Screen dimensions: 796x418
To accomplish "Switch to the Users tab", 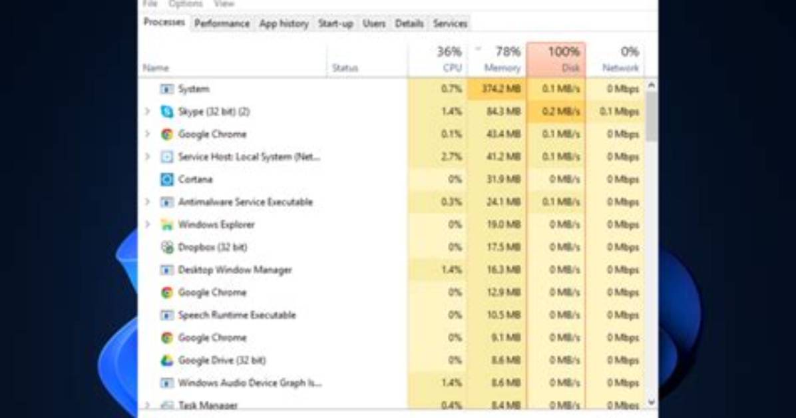I will coord(374,23).
